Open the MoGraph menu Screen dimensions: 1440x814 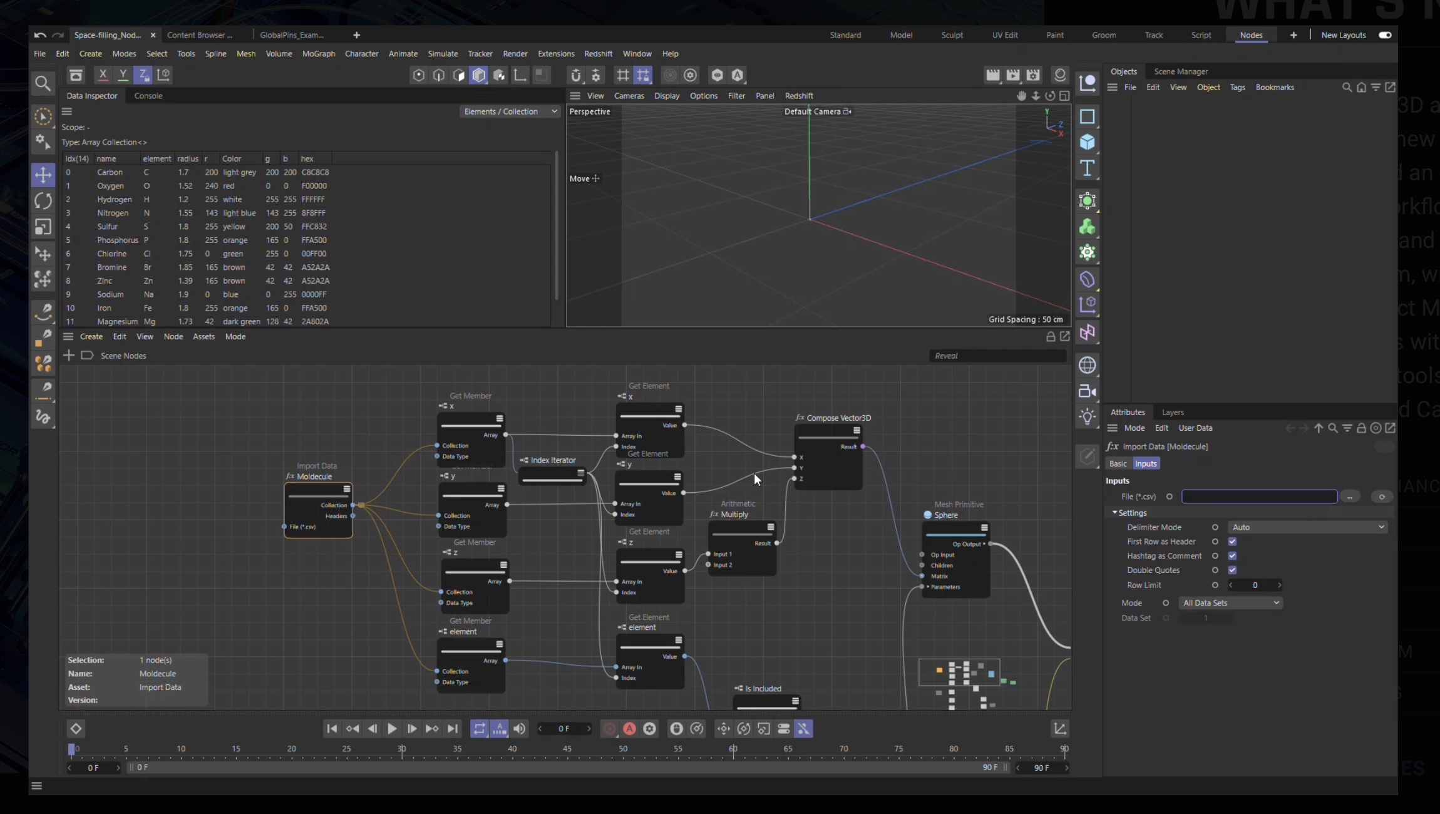318,54
